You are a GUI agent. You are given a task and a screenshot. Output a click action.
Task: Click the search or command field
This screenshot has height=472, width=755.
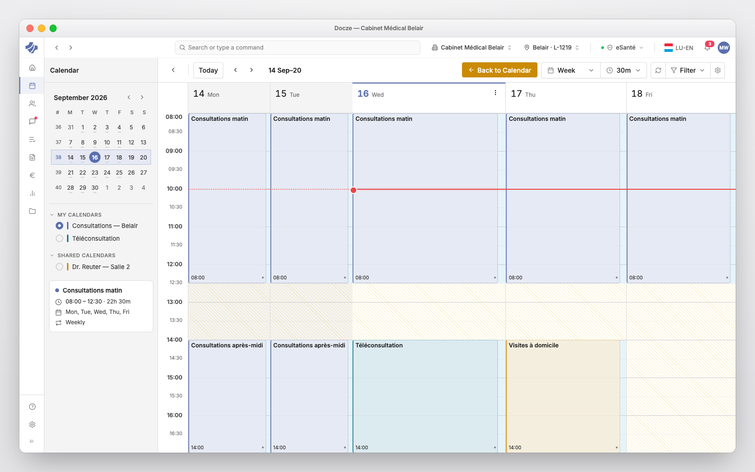(x=298, y=48)
